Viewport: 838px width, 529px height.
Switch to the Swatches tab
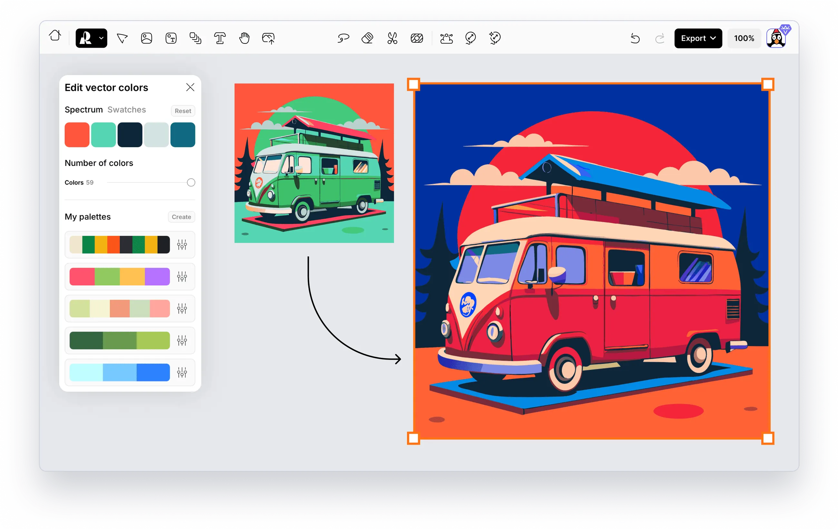pyautogui.click(x=127, y=110)
